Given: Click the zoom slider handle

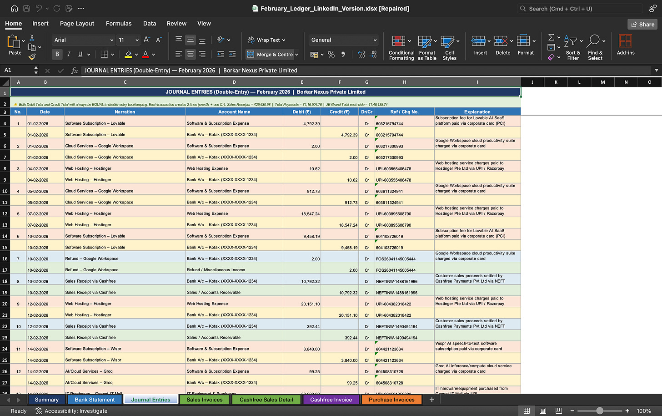Looking at the screenshot, I should pyautogui.click(x=600, y=411).
